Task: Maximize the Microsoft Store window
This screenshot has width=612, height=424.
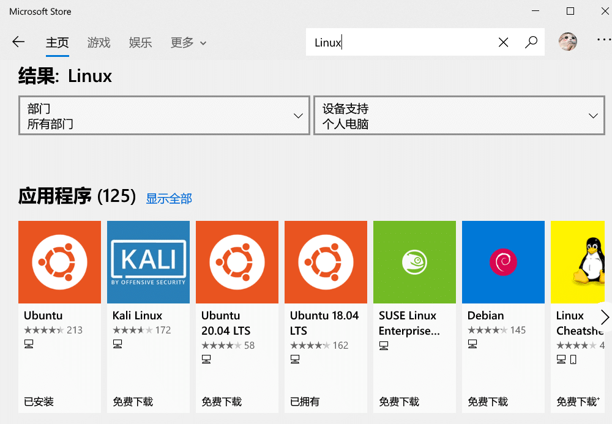Action: click(x=570, y=11)
